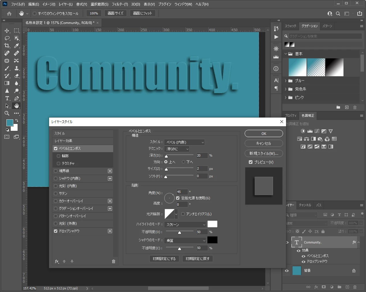Create new gradient with plus icon
This screenshot has width=366, height=292.
click(x=347, y=107)
